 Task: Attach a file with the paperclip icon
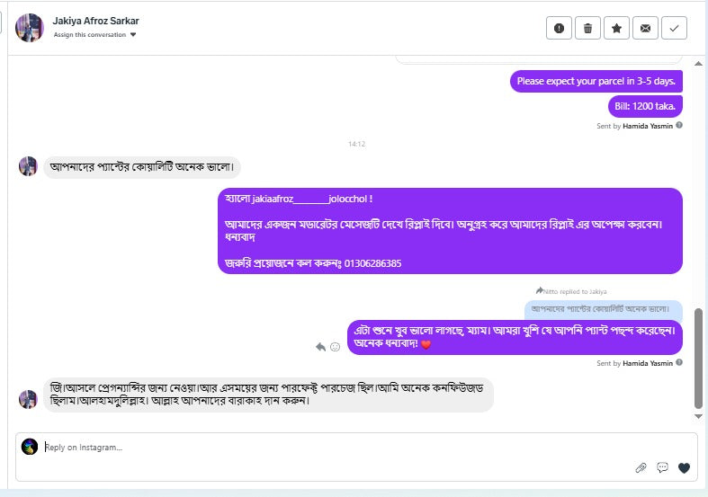(x=641, y=467)
